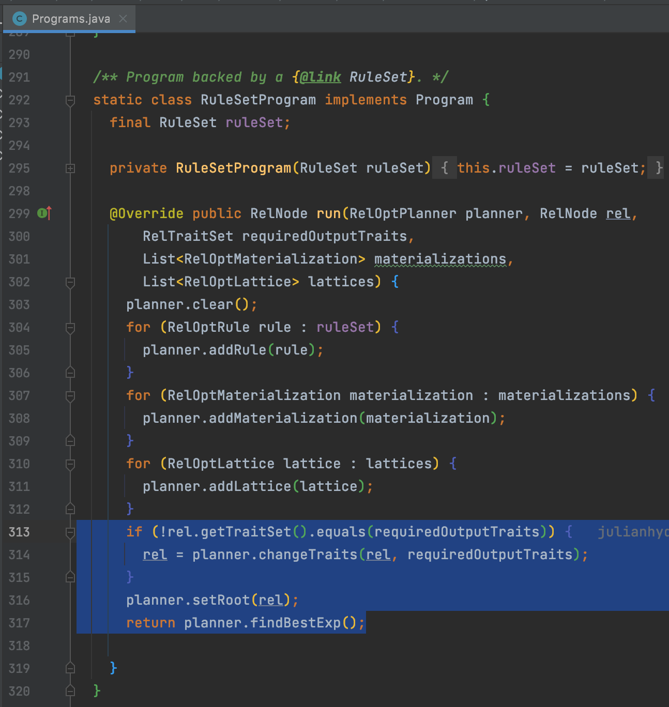Click line number 299 in the gutter
669x707 pixels.
19,213
